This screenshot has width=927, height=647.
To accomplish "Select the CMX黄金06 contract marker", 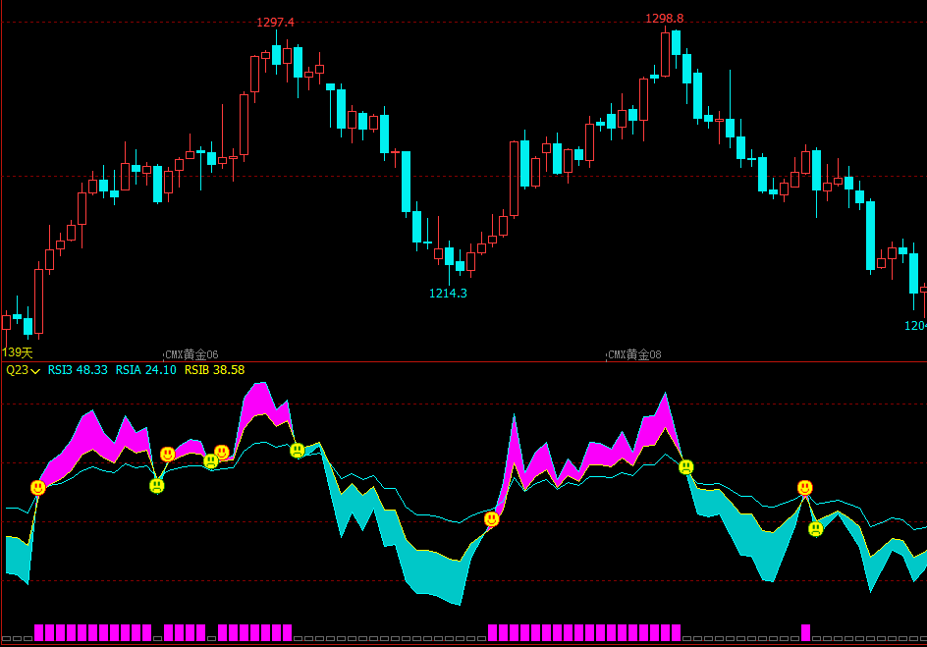I will [x=191, y=354].
